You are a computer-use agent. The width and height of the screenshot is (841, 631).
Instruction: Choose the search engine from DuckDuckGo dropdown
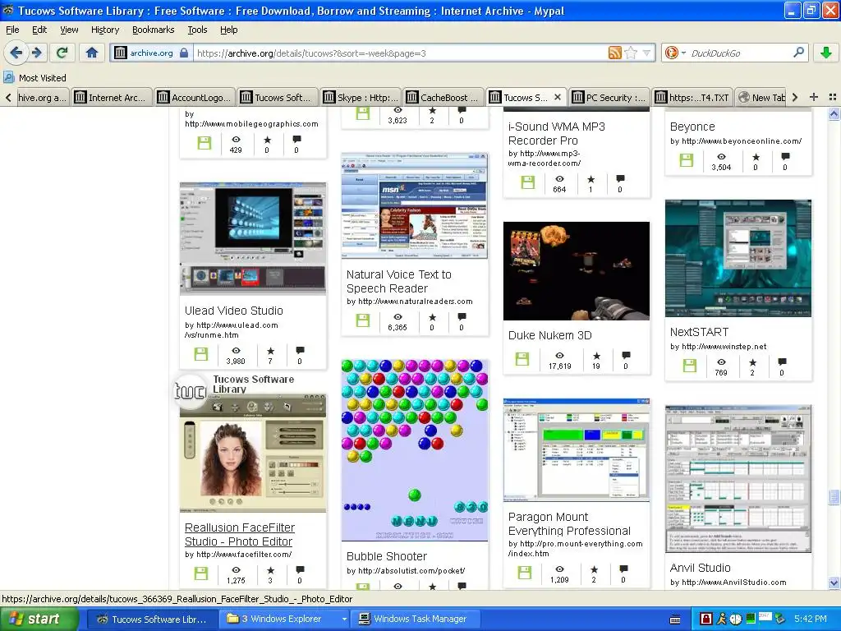point(675,53)
